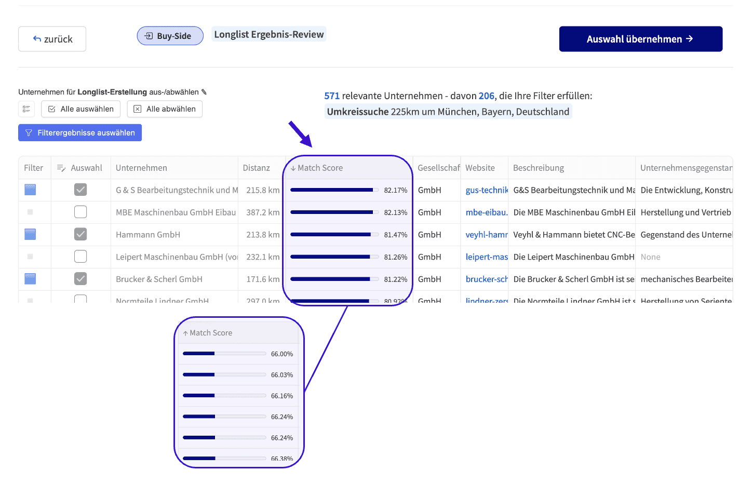Uncheck G & S Bearbeitungstechnik selection checkbox
The width and height of the screenshot is (752, 484).
[x=80, y=190]
